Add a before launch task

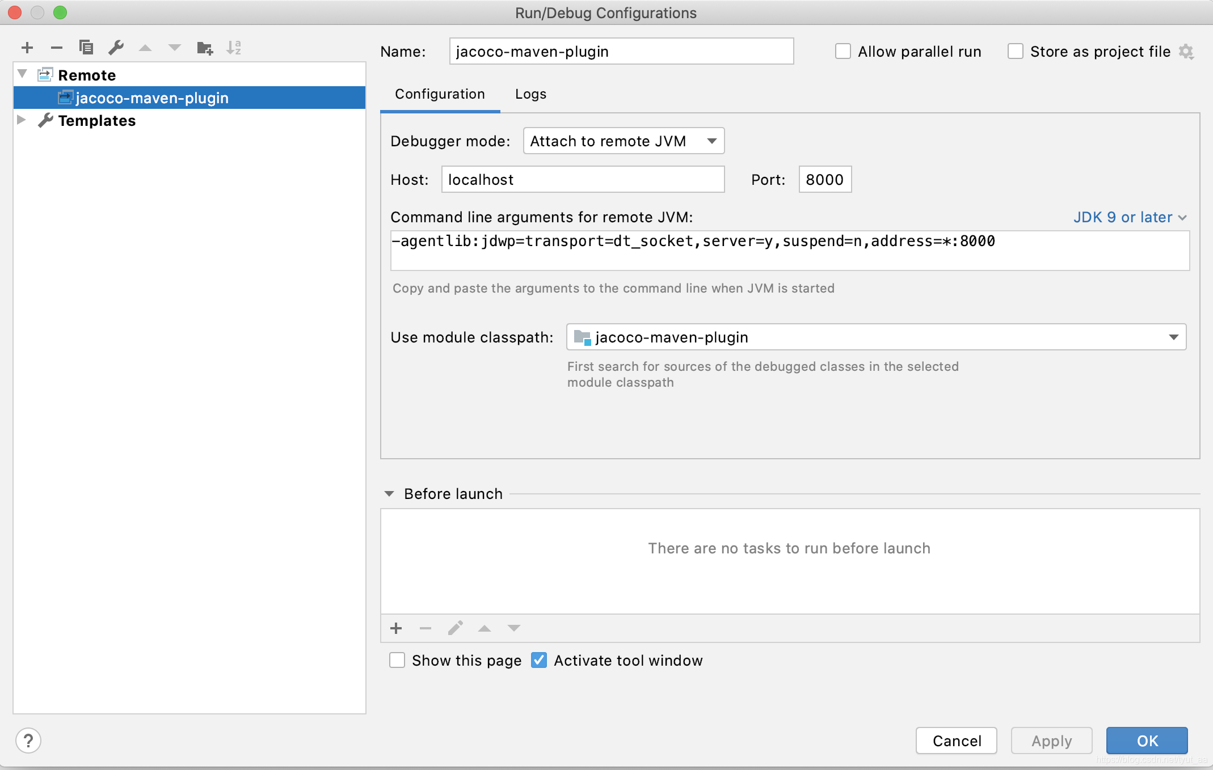pos(396,628)
